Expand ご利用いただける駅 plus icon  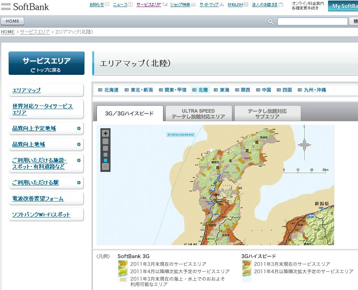point(79,182)
